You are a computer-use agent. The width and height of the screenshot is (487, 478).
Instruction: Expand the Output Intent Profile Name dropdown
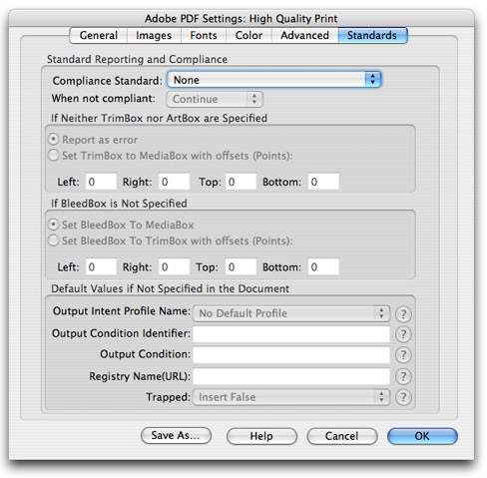click(291, 313)
